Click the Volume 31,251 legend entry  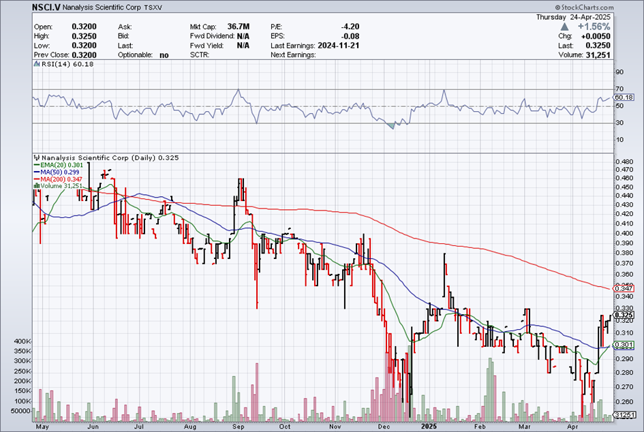[59, 186]
